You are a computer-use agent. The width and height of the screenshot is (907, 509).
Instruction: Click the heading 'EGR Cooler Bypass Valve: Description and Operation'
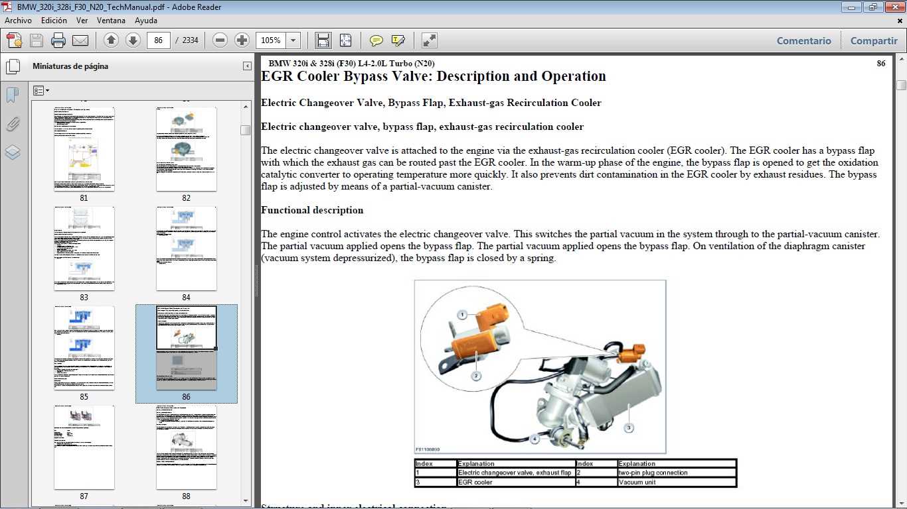434,76
